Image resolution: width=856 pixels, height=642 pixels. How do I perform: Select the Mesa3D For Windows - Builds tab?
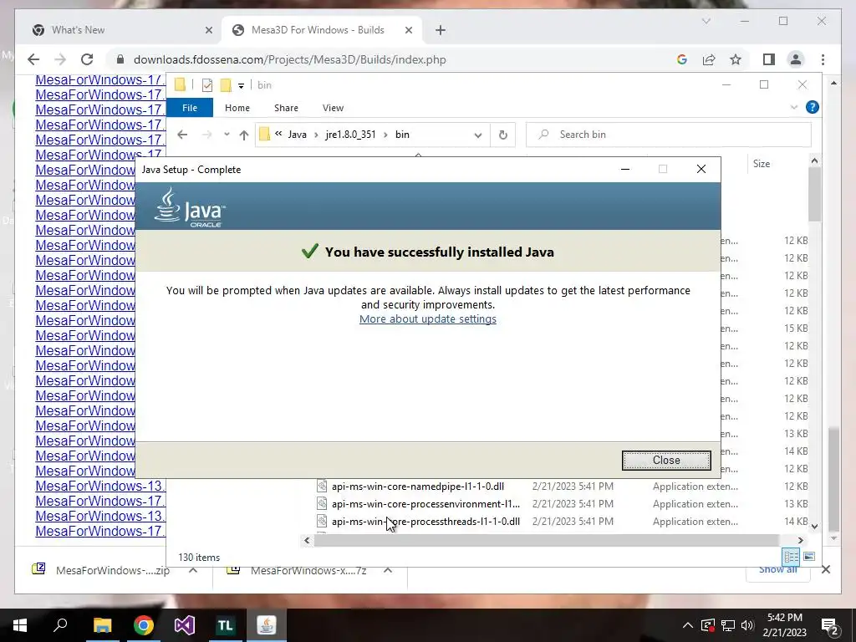point(318,30)
